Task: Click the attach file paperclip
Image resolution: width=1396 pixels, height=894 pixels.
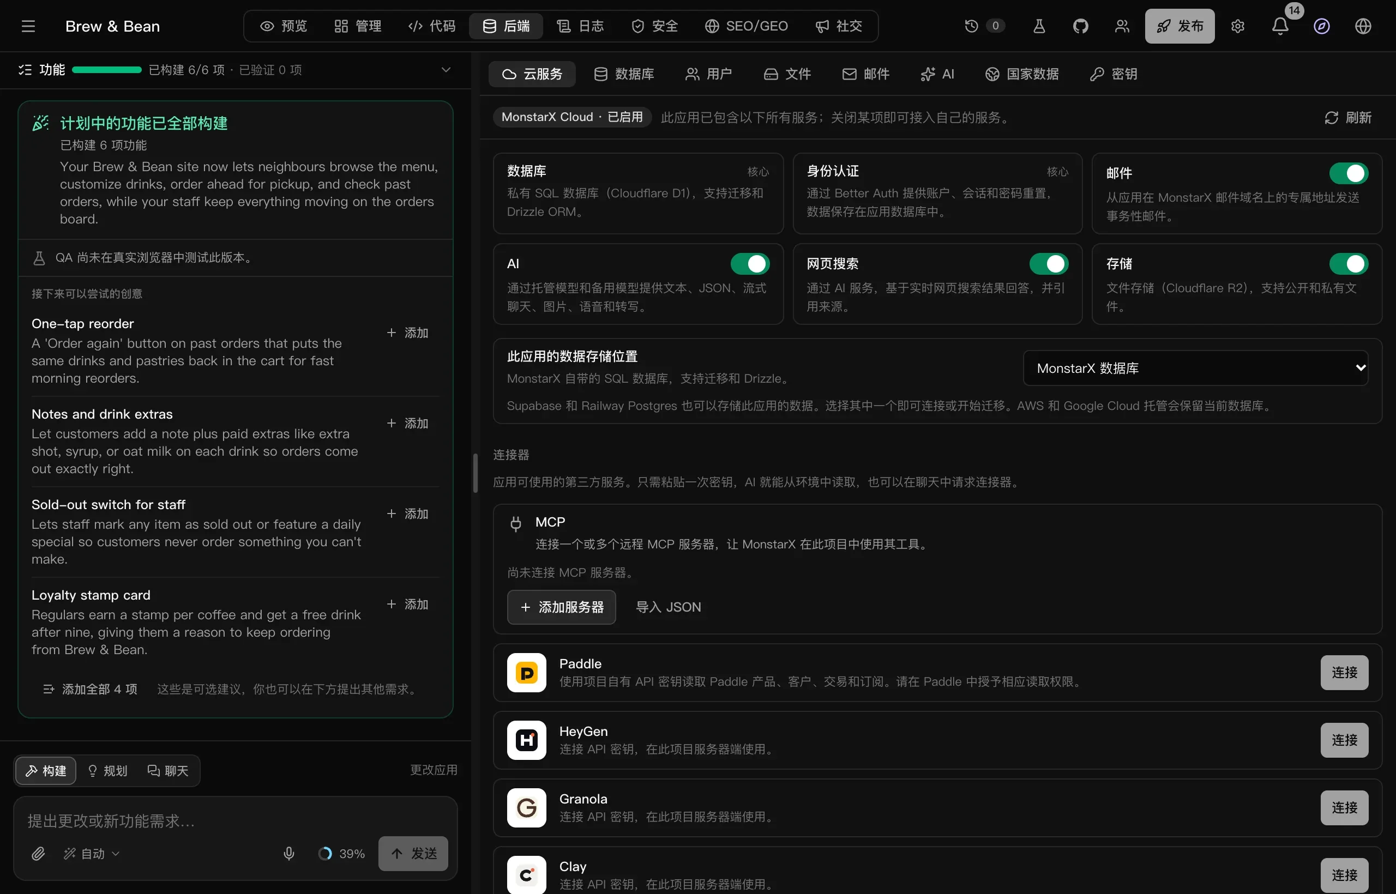Action: (x=38, y=853)
